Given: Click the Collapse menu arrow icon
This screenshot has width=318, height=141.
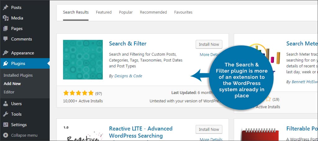Looking at the screenshot, I should click(6, 135).
